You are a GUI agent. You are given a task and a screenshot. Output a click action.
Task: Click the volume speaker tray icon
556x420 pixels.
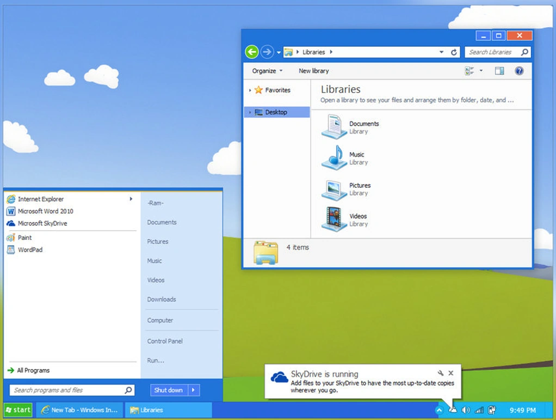466,410
